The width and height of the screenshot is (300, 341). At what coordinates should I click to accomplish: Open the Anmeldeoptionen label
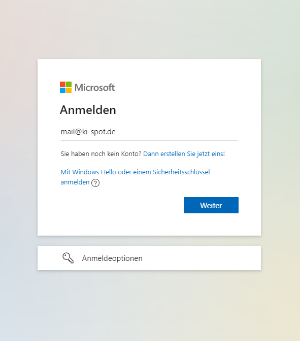tap(112, 258)
